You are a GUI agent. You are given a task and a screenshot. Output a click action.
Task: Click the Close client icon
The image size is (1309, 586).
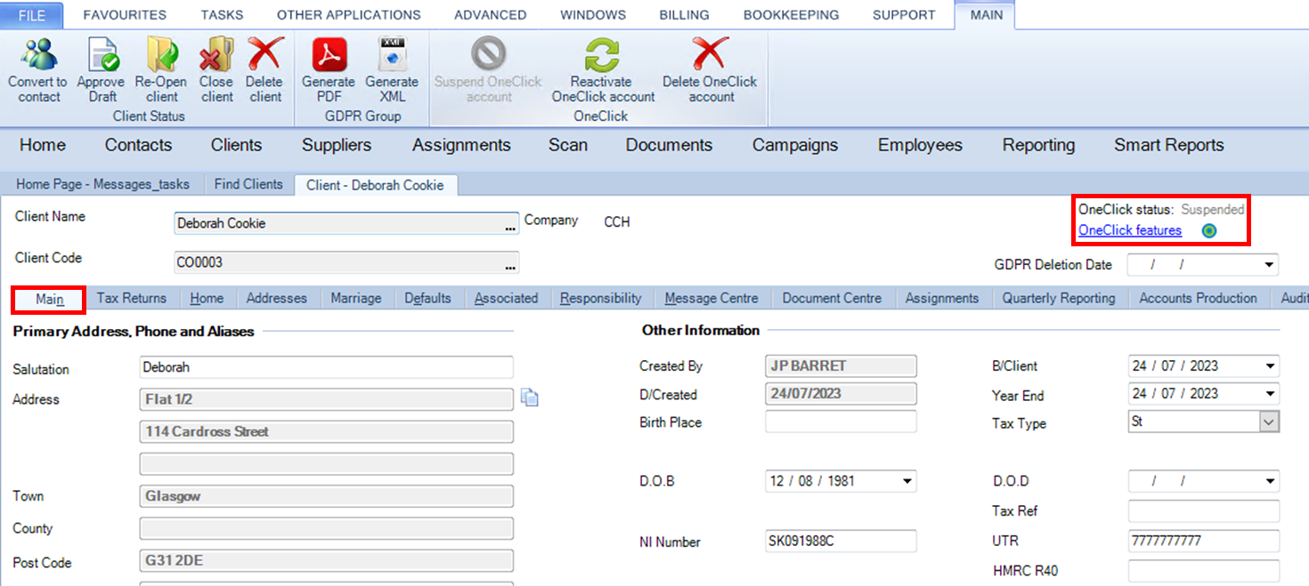(x=216, y=54)
